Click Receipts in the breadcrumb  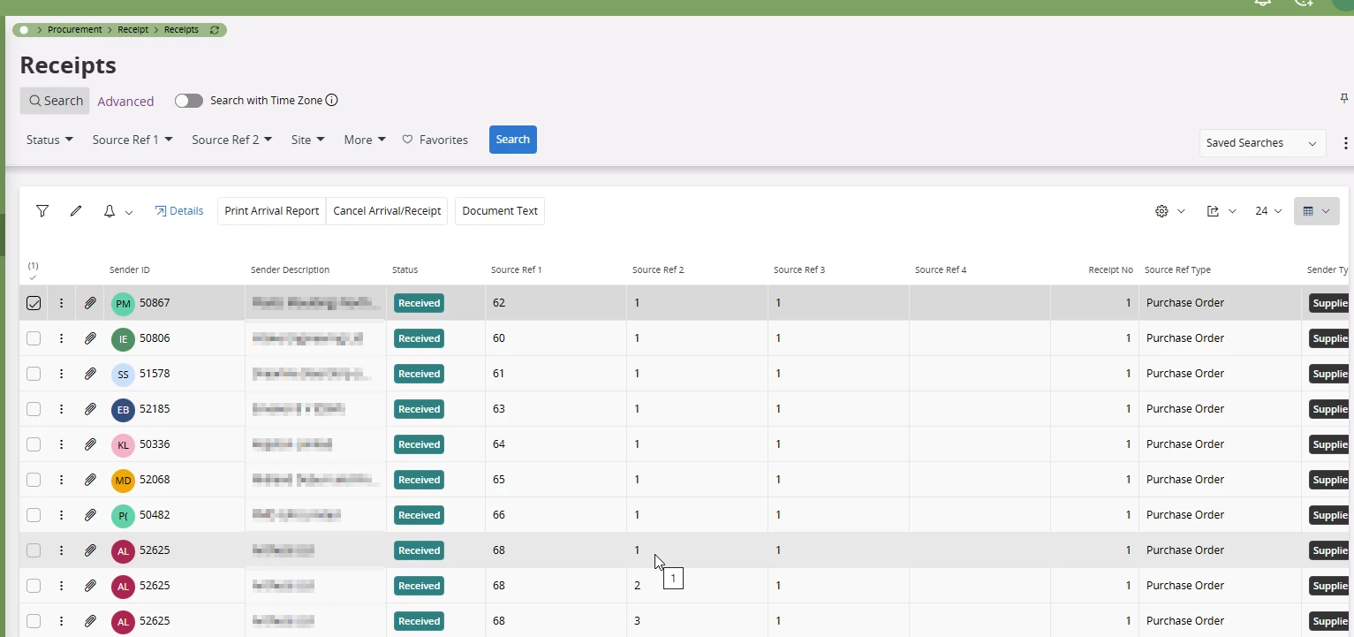[181, 30]
